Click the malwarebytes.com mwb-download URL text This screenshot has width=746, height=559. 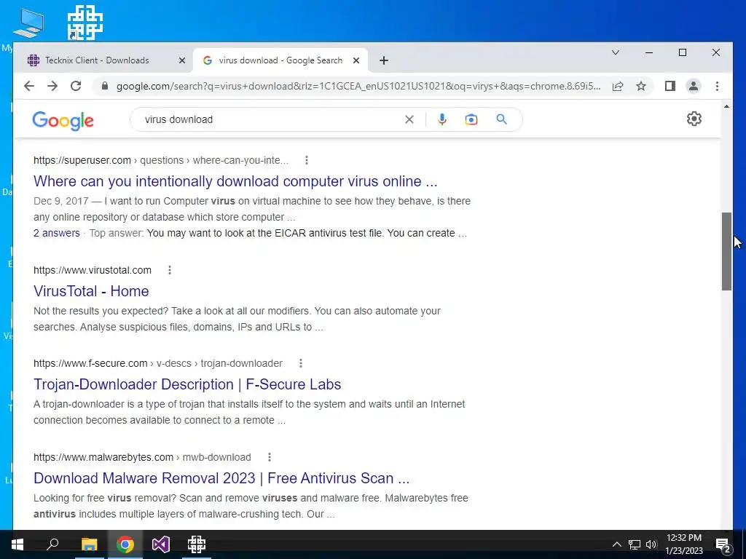click(x=142, y=457)
